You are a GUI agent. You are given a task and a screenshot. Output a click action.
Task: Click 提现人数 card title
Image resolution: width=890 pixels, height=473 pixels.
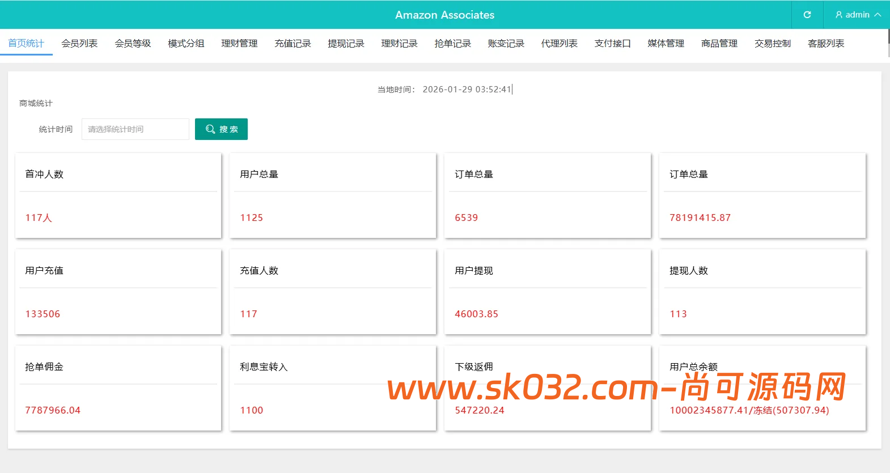[689, 270]
